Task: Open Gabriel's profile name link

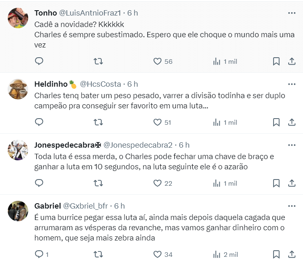Action: pos(48,206)
